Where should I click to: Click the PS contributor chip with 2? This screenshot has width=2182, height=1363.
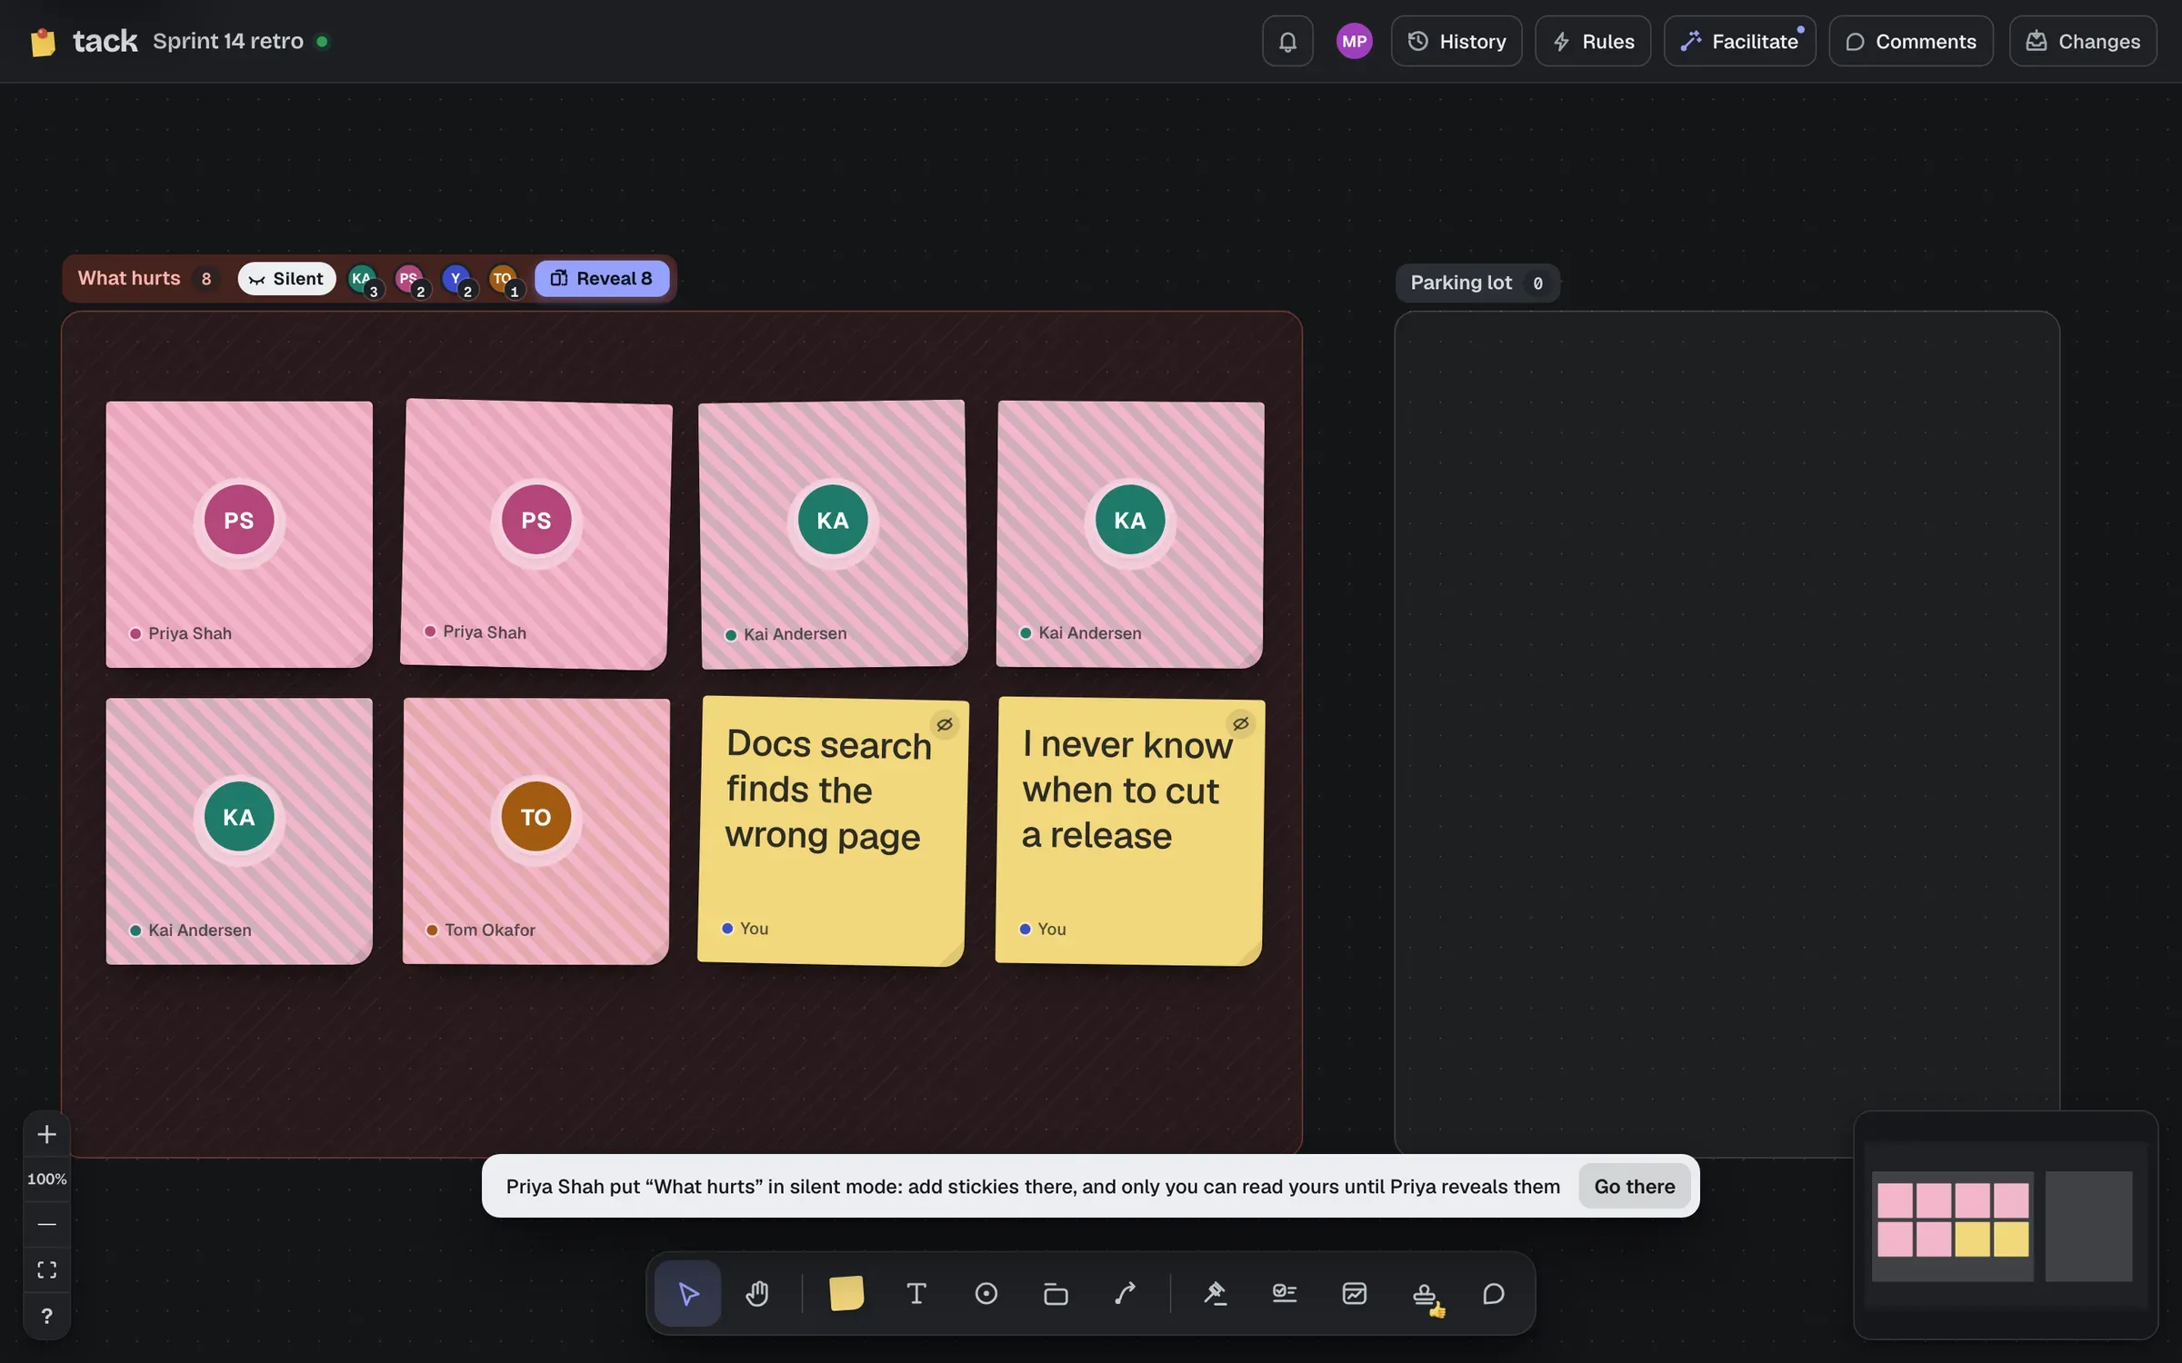coord(411,280)
